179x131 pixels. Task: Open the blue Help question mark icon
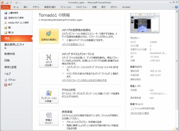tap(176, 7)
